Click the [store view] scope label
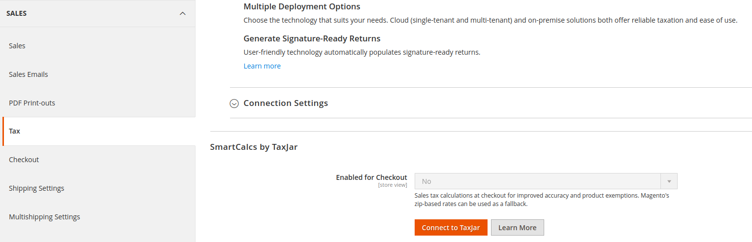The image size is (752, 242). (x=392, y=185)
